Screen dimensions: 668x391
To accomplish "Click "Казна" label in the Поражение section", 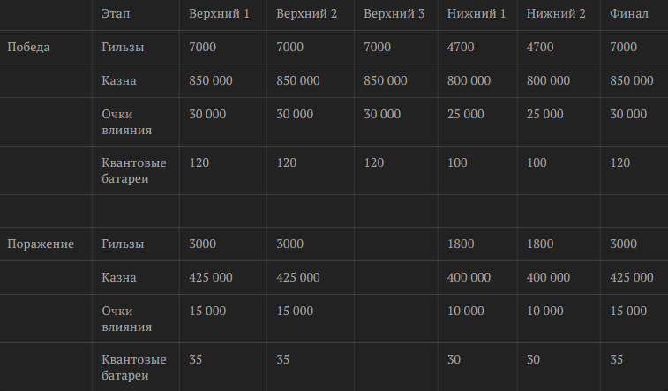I will click(x=119, y=277).
